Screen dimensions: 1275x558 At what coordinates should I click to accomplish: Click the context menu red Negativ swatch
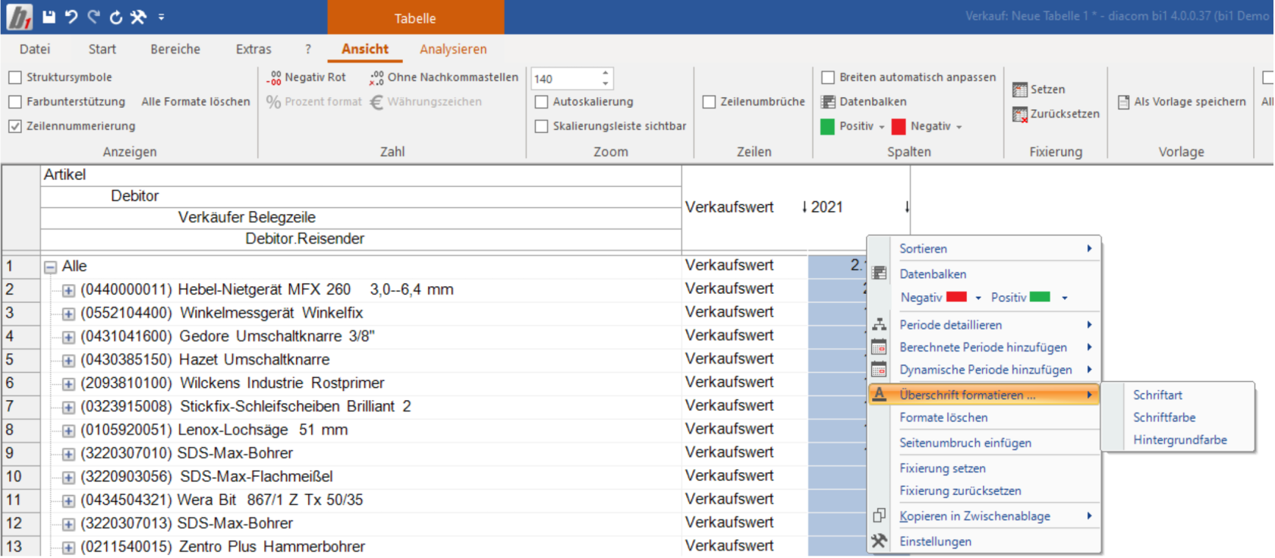click(x=956, y=297)
